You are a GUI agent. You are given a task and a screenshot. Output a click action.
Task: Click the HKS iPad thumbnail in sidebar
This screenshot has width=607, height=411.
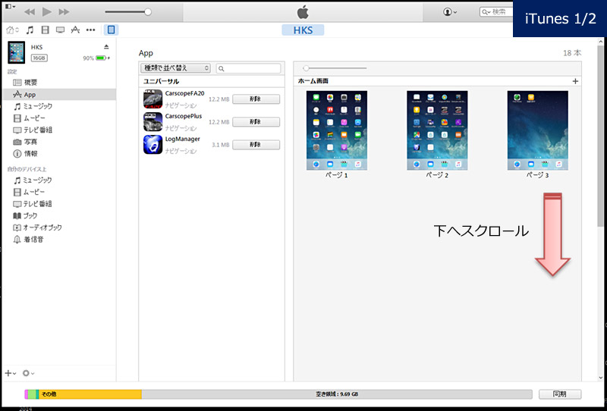[x=16, y=52]
